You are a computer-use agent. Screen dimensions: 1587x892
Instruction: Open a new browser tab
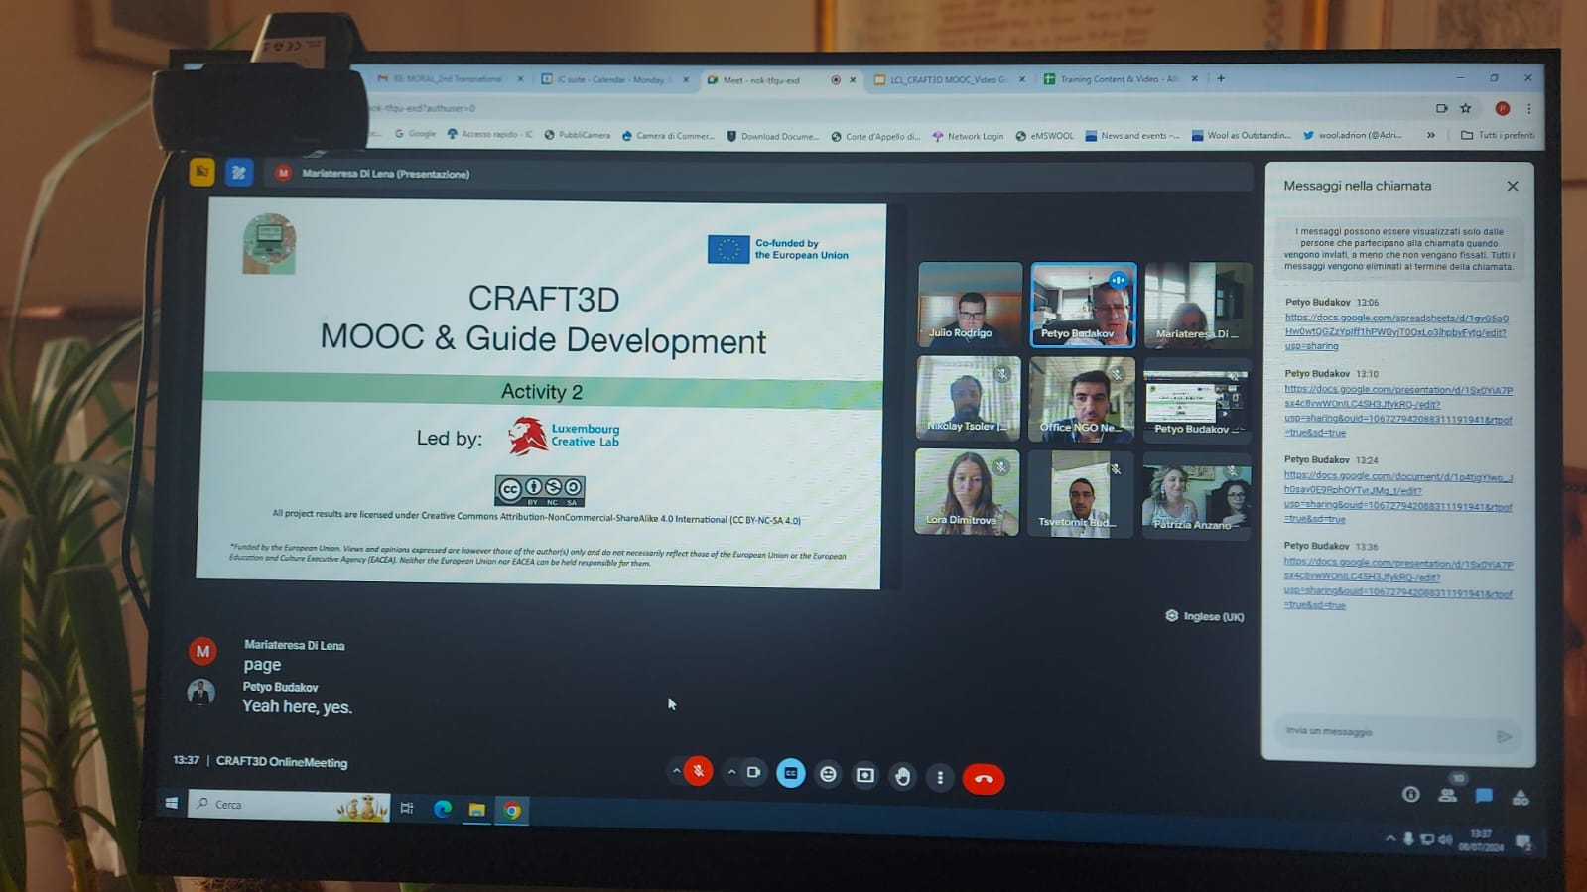1221,78
